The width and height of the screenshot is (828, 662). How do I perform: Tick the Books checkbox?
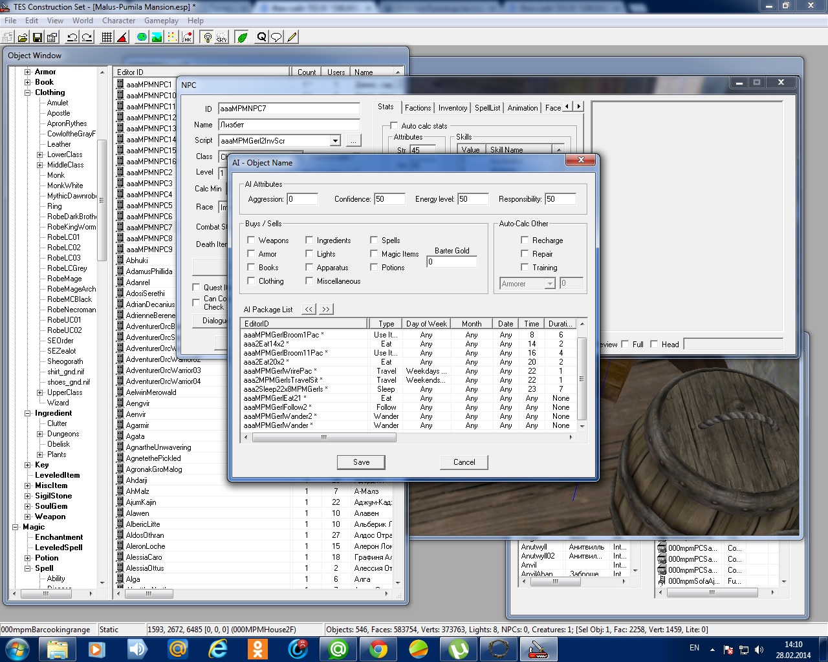pos(251,267)
